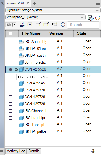Switch to the Details tab
Screen dimensions: 101x155
click(34, 151)
